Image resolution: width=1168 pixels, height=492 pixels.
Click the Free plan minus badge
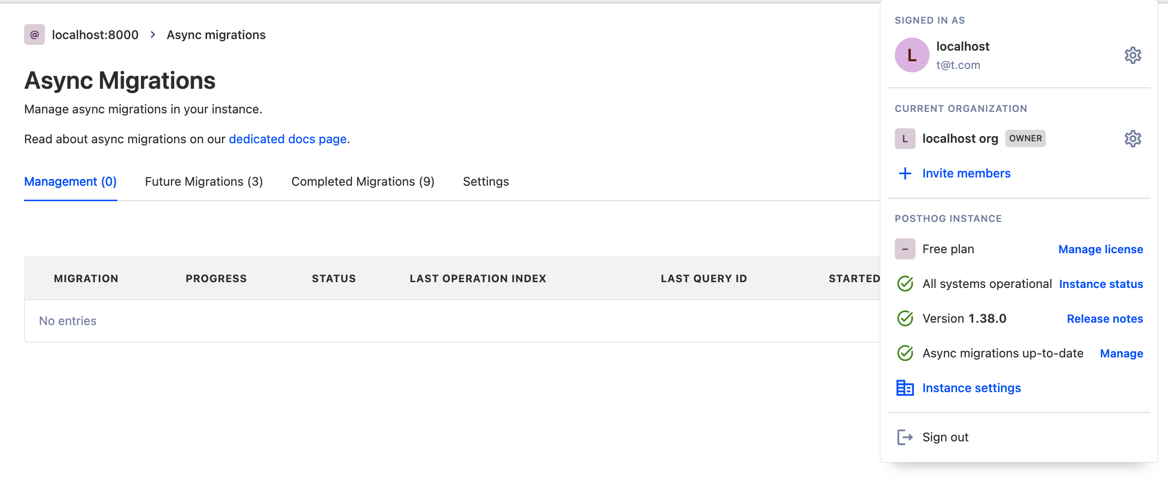coord(905,249)
